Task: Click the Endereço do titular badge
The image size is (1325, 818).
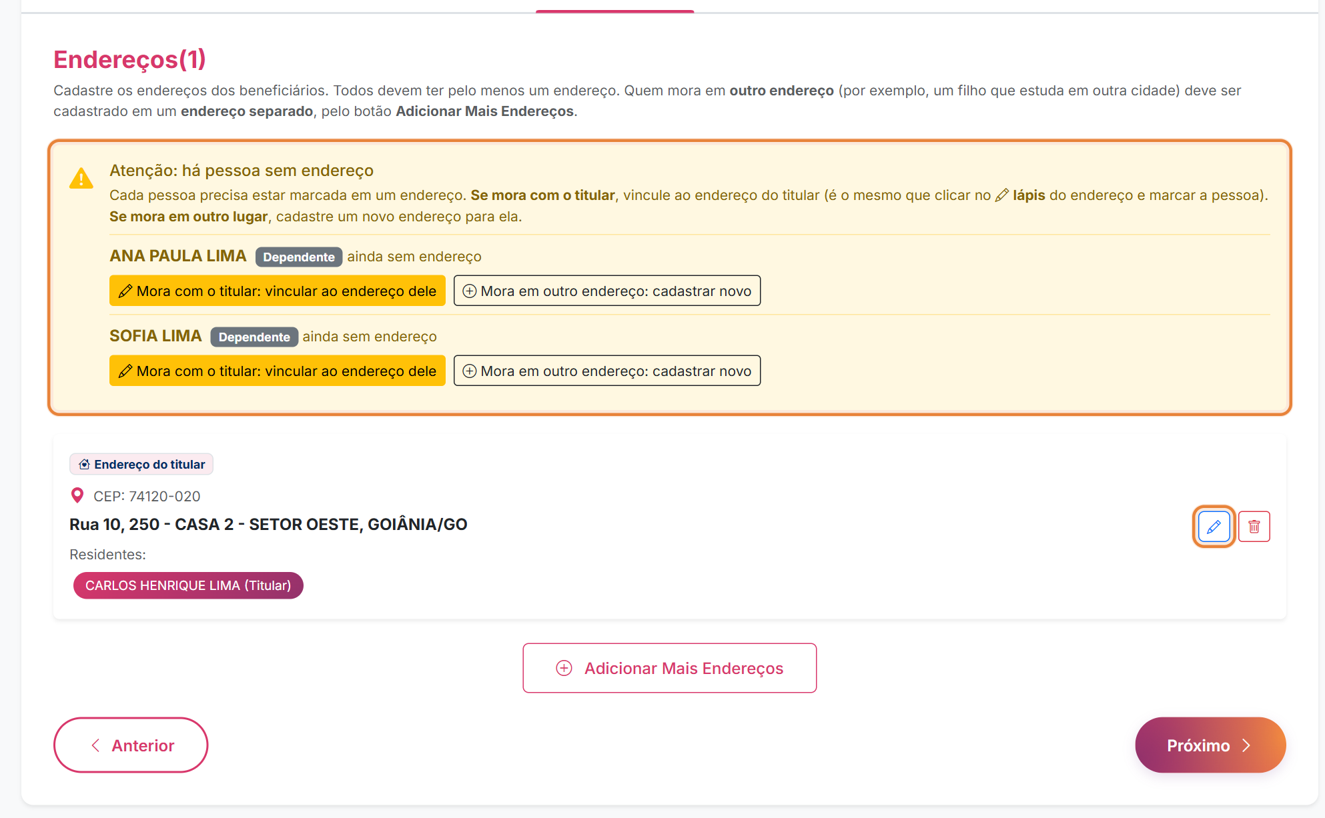Action: [x=141, y=465]
